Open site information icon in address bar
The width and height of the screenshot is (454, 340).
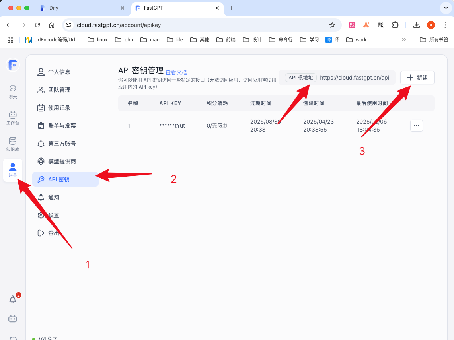69,25
